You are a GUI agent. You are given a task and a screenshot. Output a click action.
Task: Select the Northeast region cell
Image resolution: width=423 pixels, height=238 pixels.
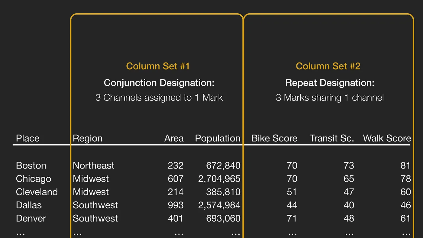[94, 166]
